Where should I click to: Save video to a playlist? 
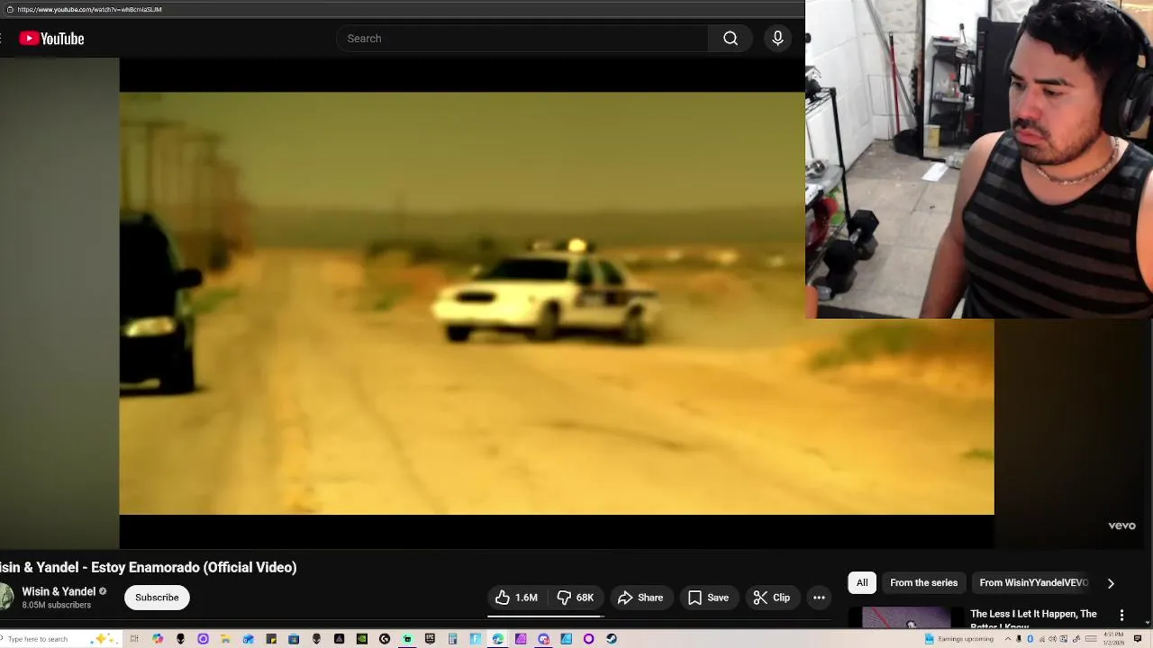tap(708, 598)
